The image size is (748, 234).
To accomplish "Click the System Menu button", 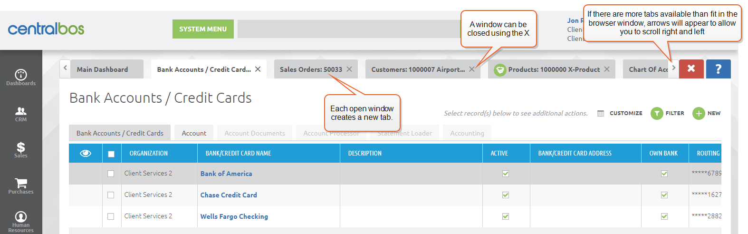I will [x=203, y=29].
